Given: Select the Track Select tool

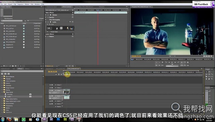Looking at the screenshot, I should pos(209,72).
